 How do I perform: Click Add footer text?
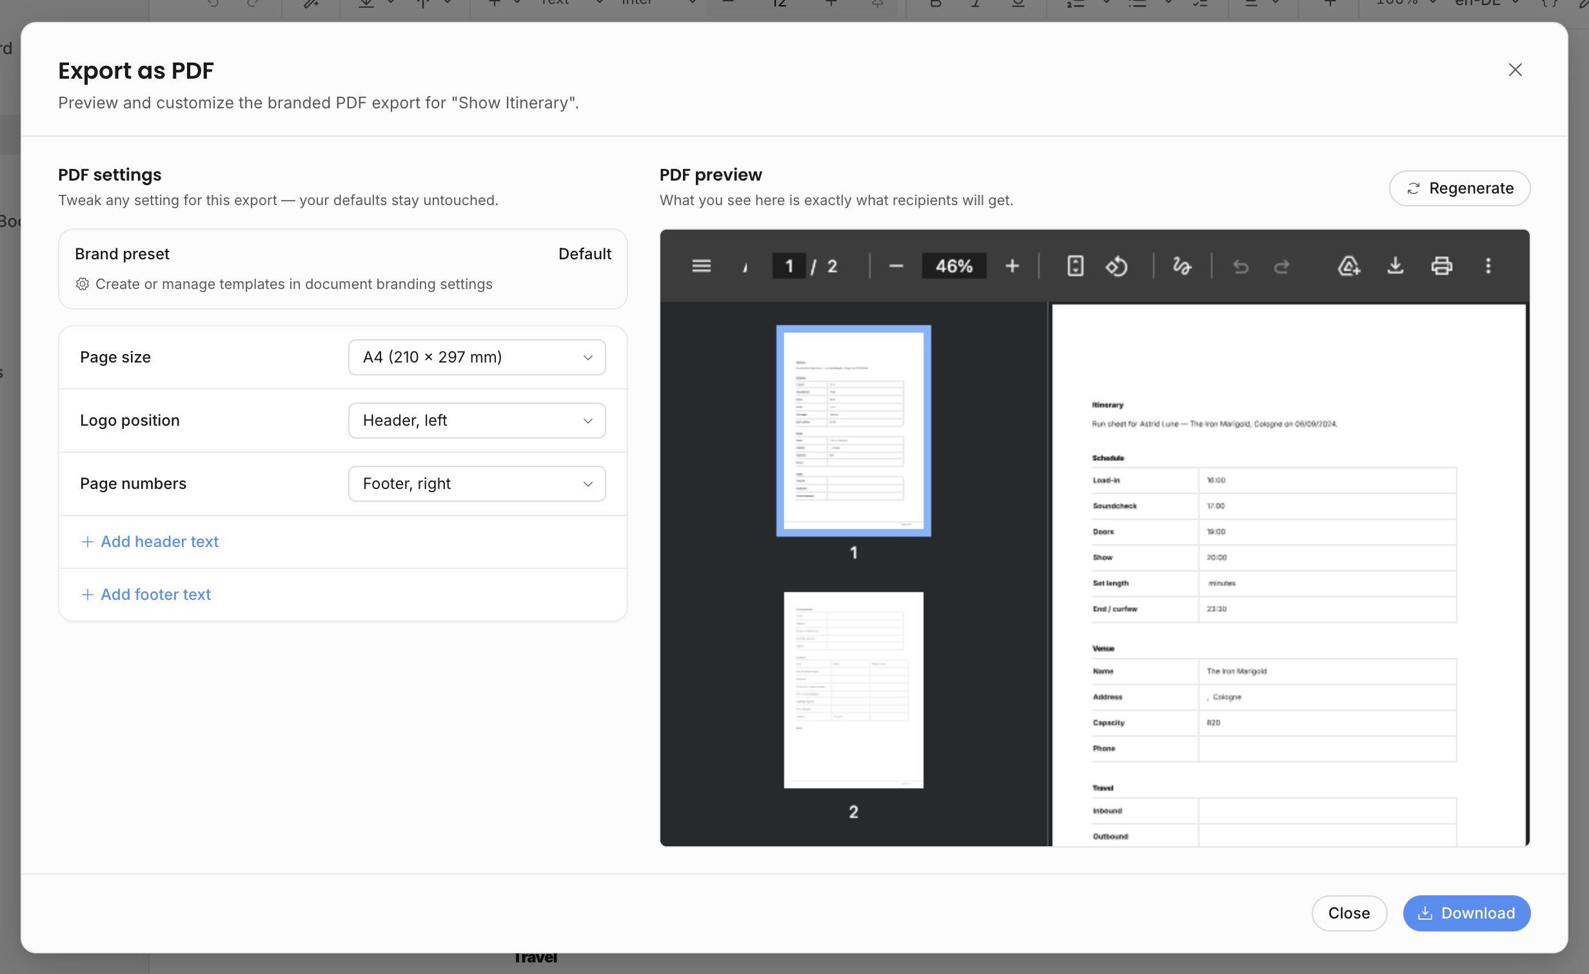pyautogui.click(x=146, y=595)
